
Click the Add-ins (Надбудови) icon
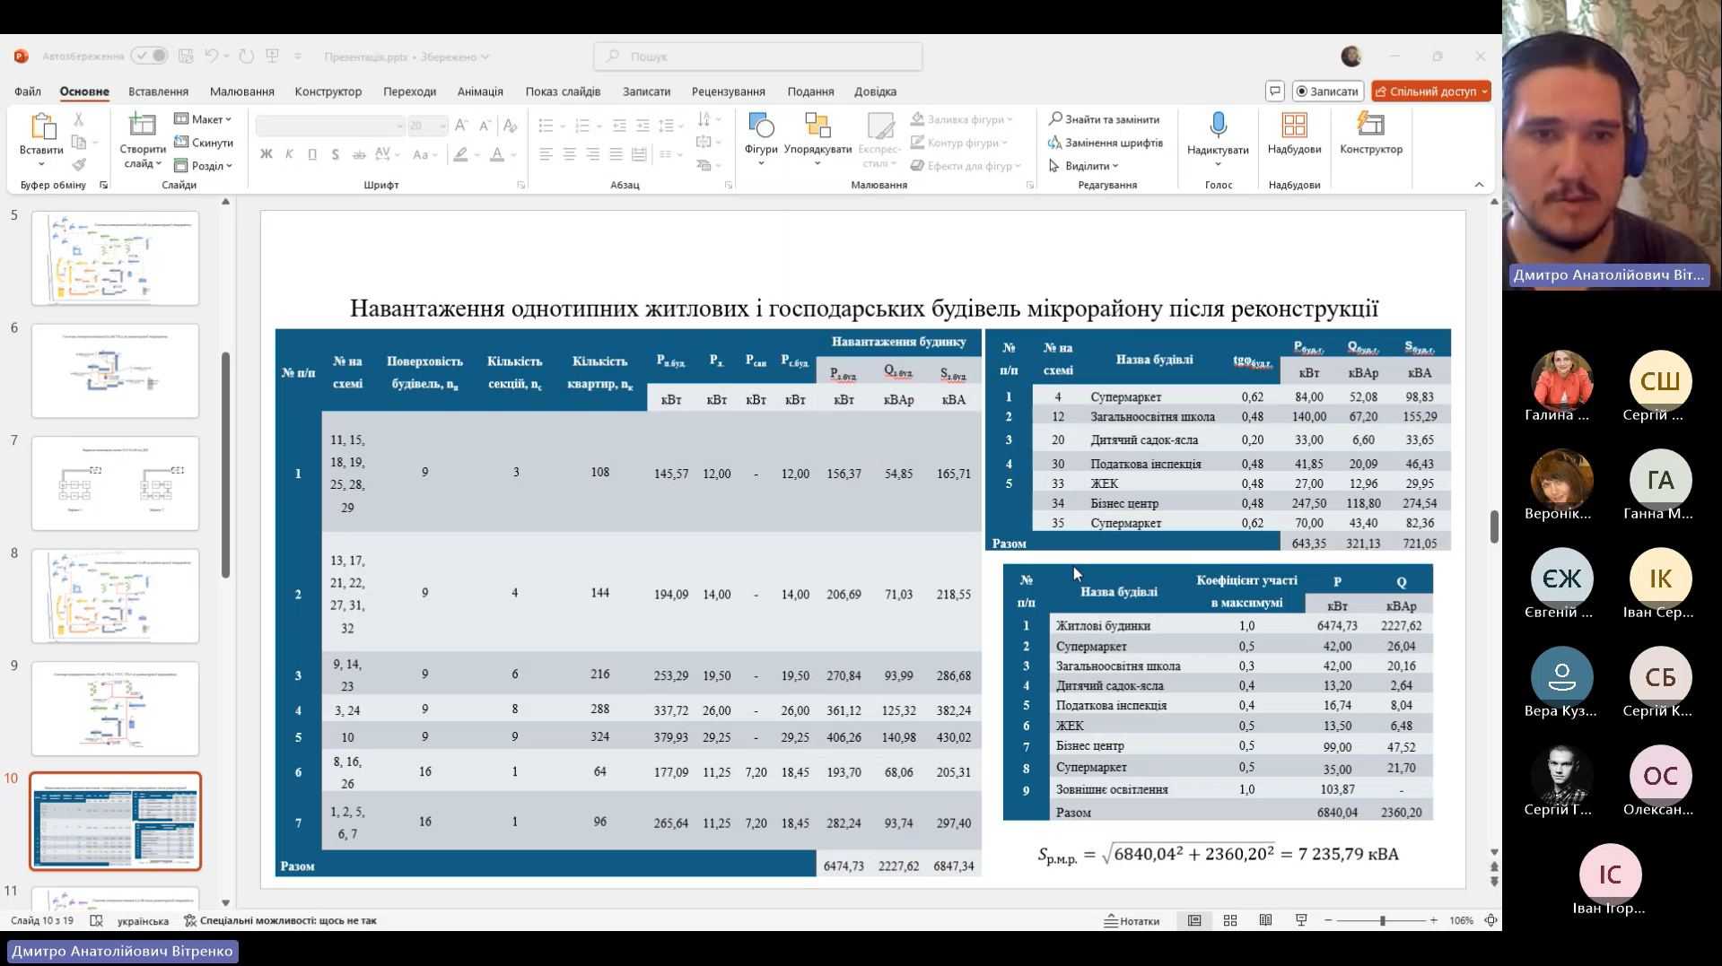[x=1294, y=125]
